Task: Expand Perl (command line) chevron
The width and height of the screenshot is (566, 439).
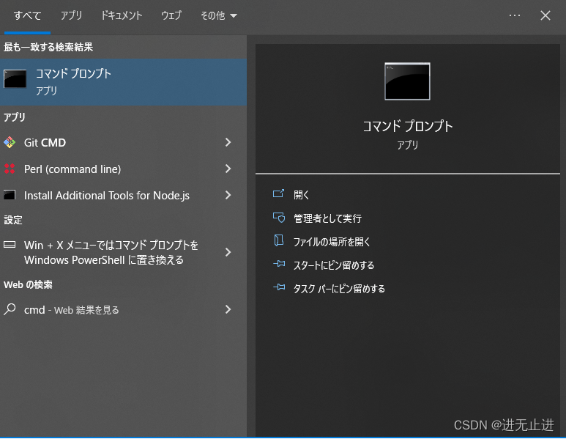Action: click(x=228, y=169)
